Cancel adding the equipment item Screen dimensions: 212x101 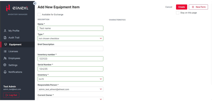(169, 7)
